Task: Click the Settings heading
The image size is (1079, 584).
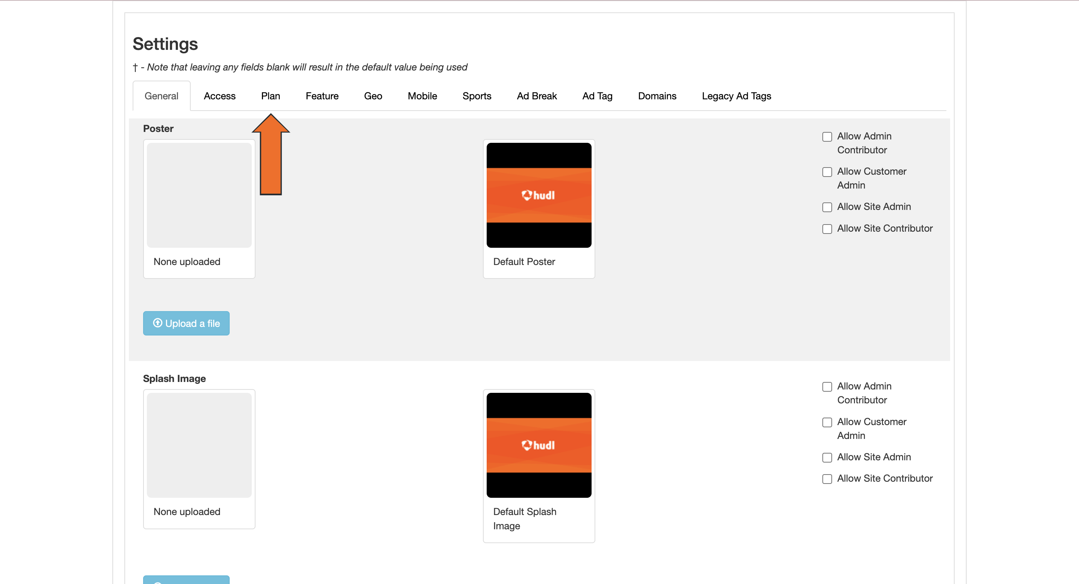Action: pos(165,44)
